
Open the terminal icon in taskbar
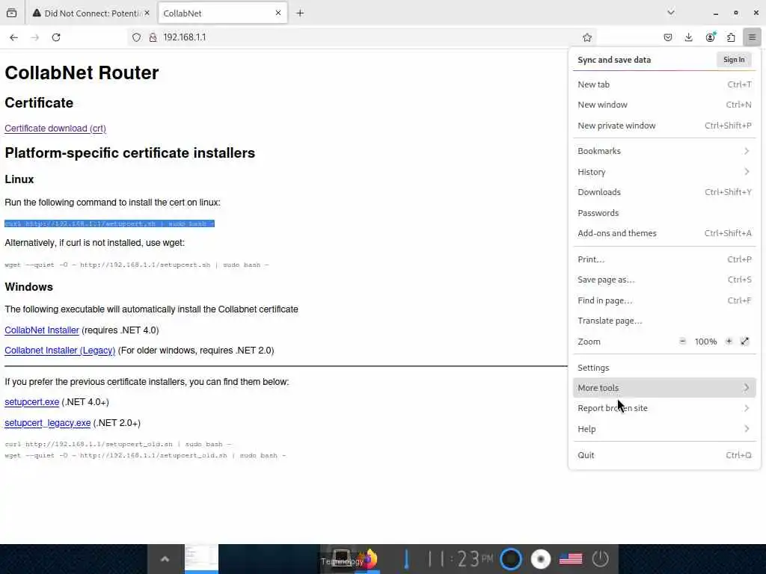[341, 556]
